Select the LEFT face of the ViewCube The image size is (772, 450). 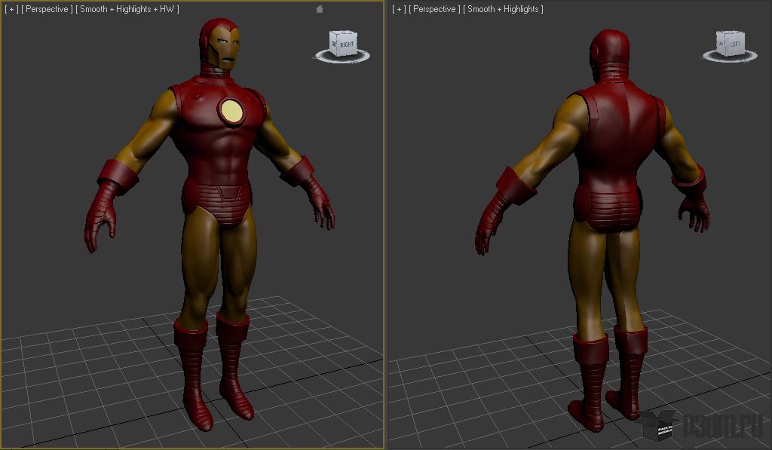(x=734, y=44)
